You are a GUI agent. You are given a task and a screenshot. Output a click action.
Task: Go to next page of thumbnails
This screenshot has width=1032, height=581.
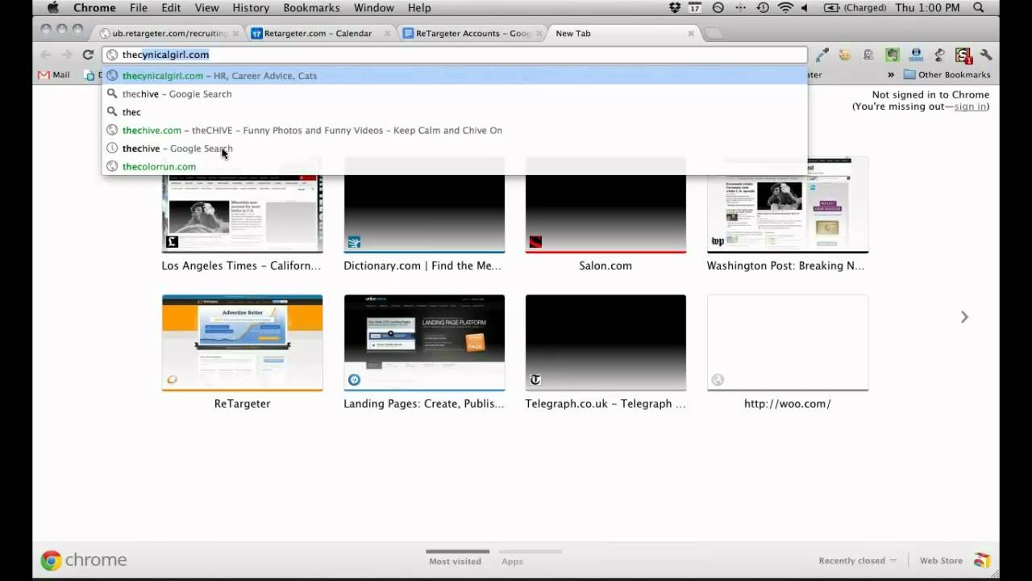click(x=964, y=317)
